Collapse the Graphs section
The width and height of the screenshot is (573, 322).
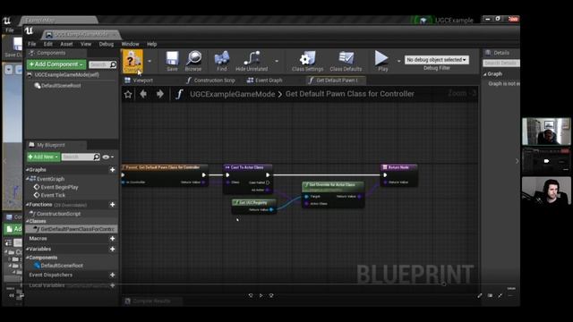click(28, 169)
